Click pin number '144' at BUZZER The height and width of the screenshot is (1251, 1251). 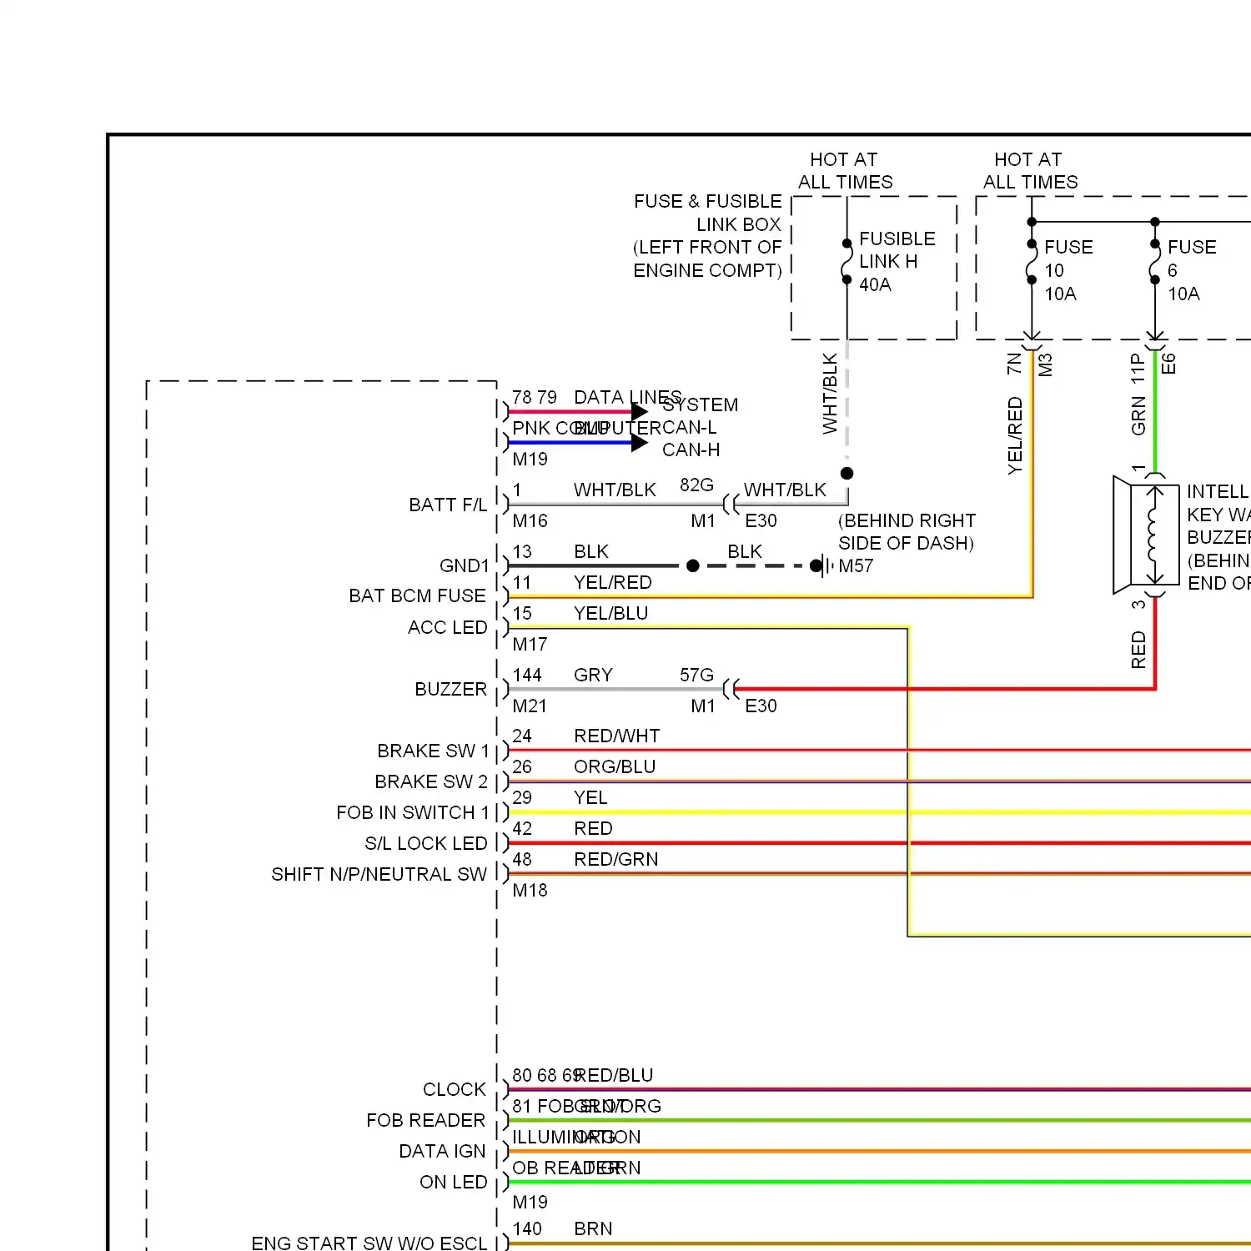point(527,675)
